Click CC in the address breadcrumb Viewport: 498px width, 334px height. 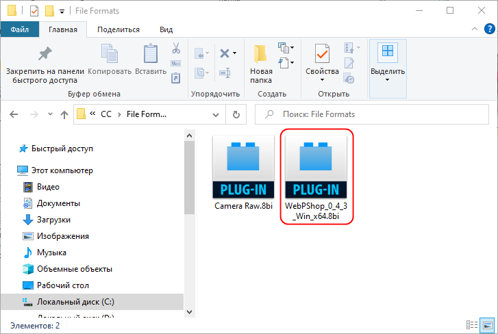(106, 114)
